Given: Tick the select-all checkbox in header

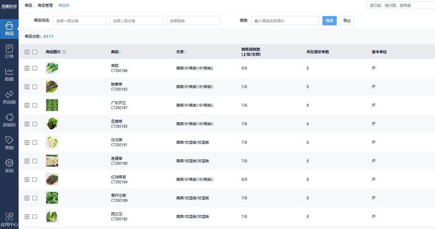Looking at the screenshot, I should pyautogui.click(x=34, y=52).
